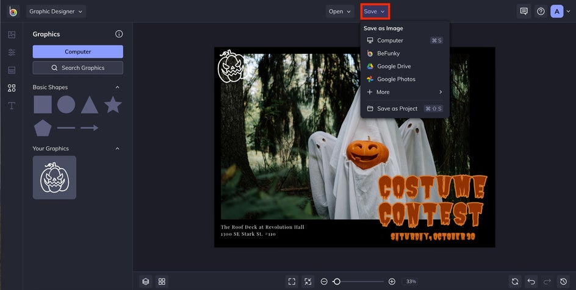Select the Edit sliders sidebar icon

(x=12, y=52)
